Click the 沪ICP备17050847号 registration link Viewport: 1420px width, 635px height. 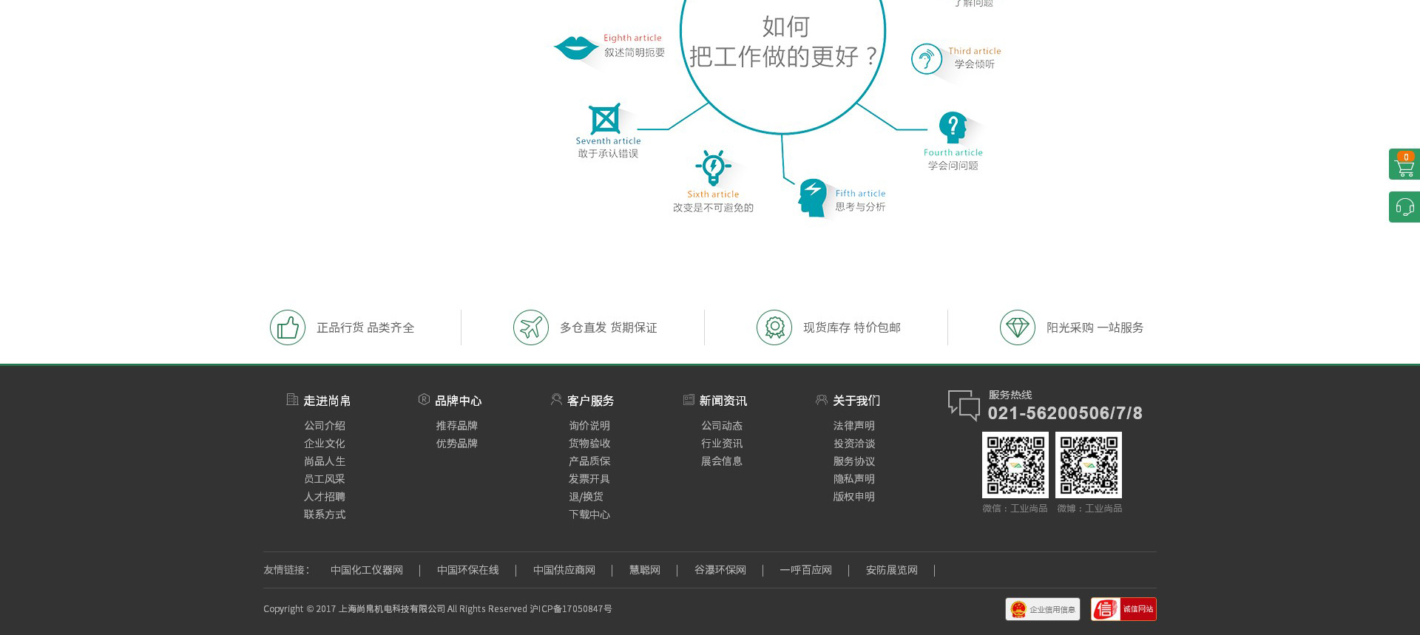(571, 609)
